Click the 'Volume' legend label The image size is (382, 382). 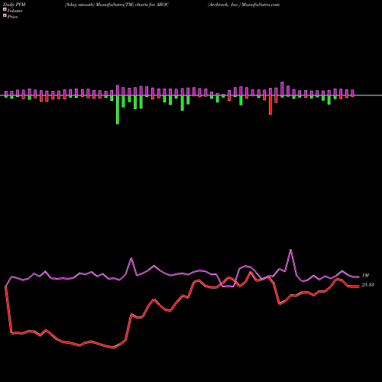[15, 11]
